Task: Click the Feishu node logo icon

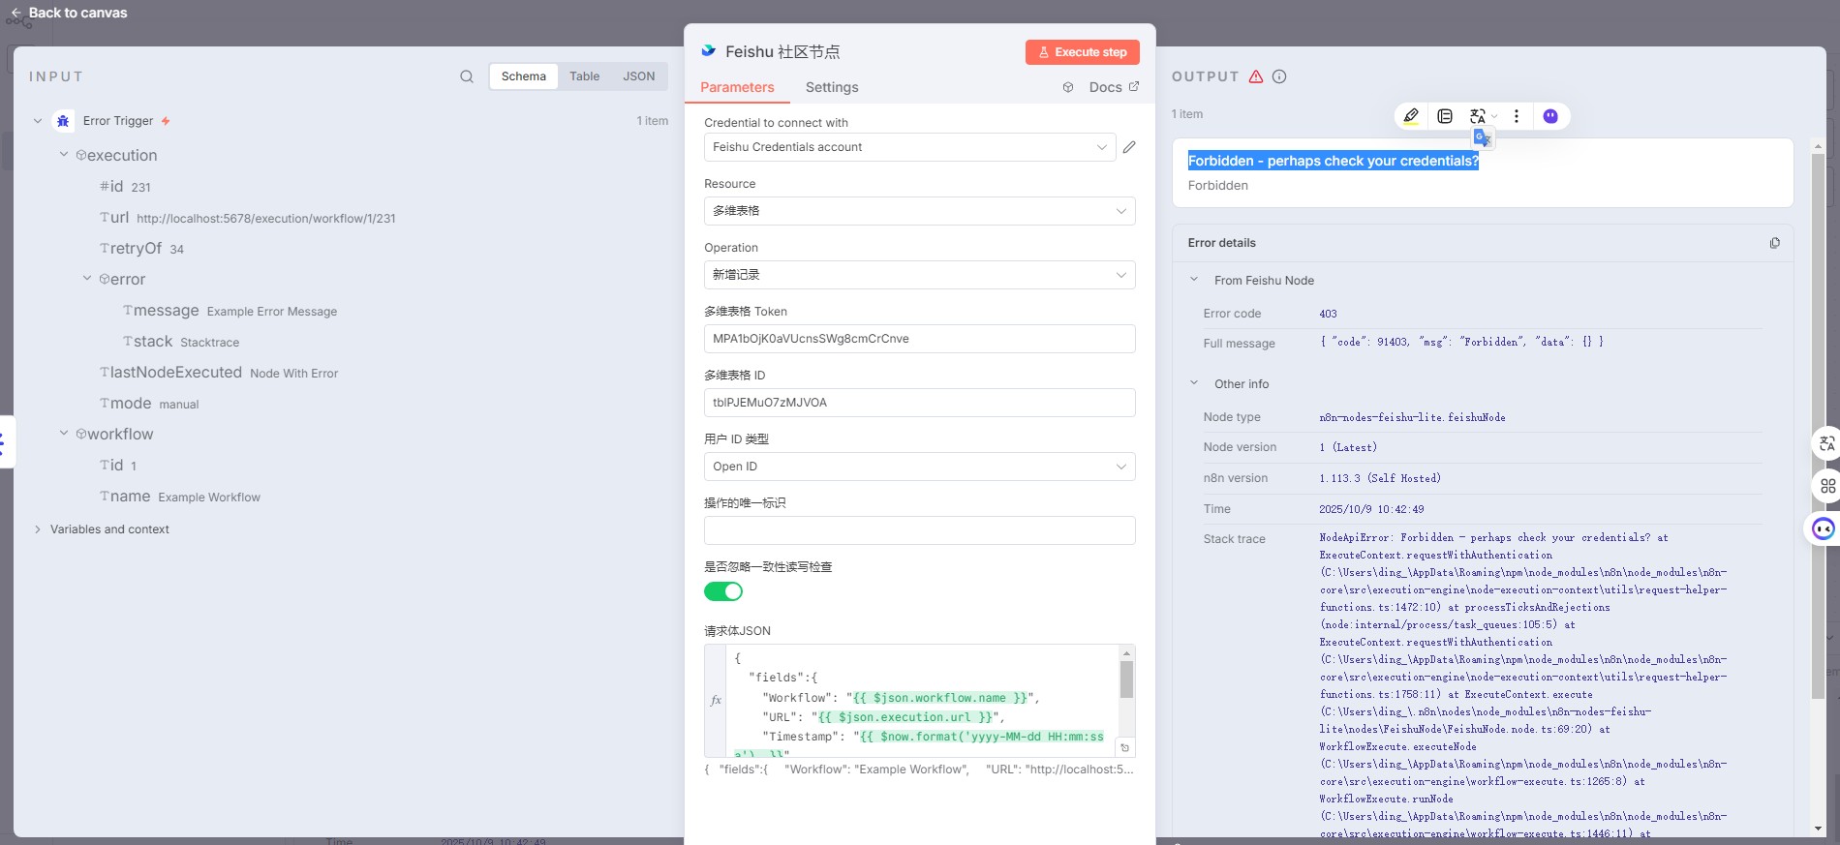Action: point(709,51)
